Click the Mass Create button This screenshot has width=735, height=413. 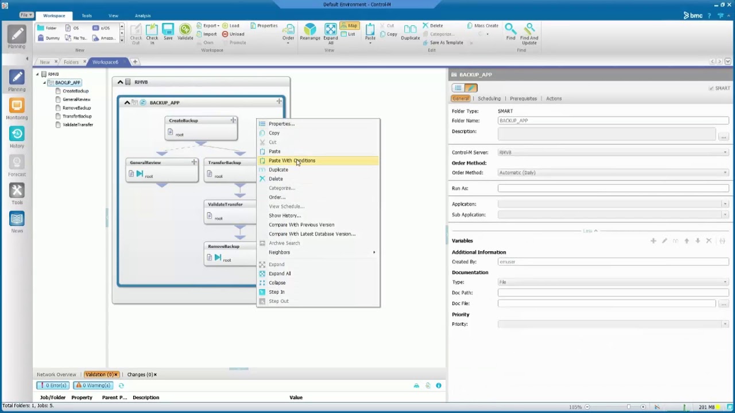click(482, 25)
